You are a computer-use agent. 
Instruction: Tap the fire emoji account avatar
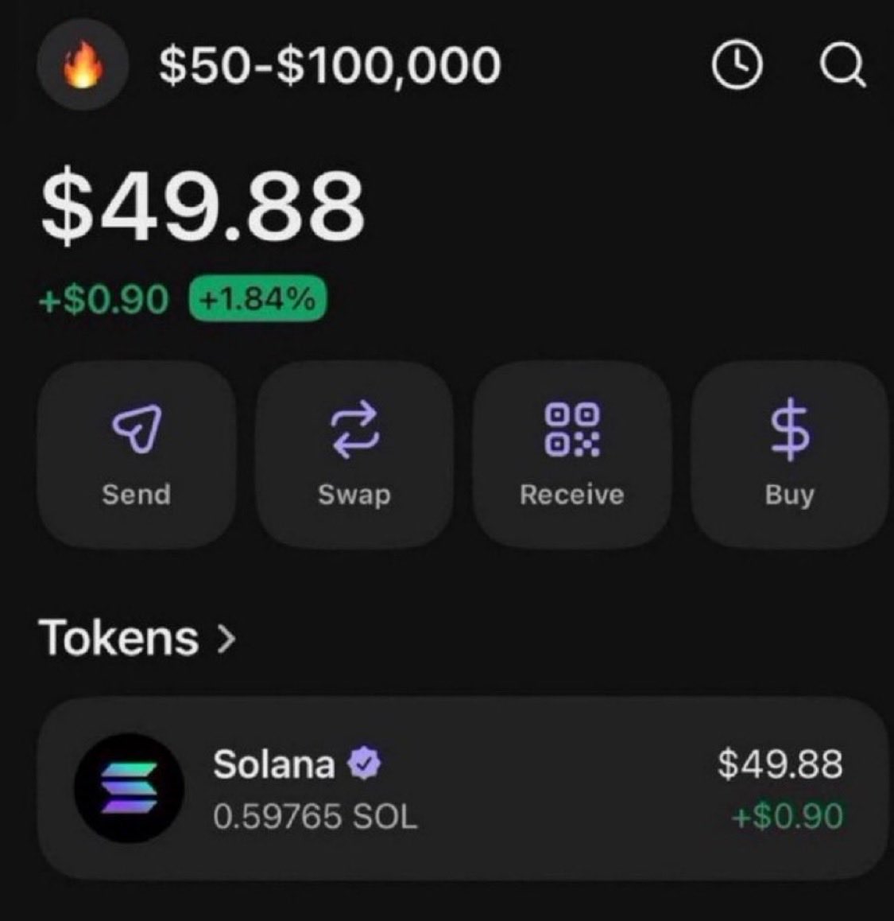coord(83,64)
